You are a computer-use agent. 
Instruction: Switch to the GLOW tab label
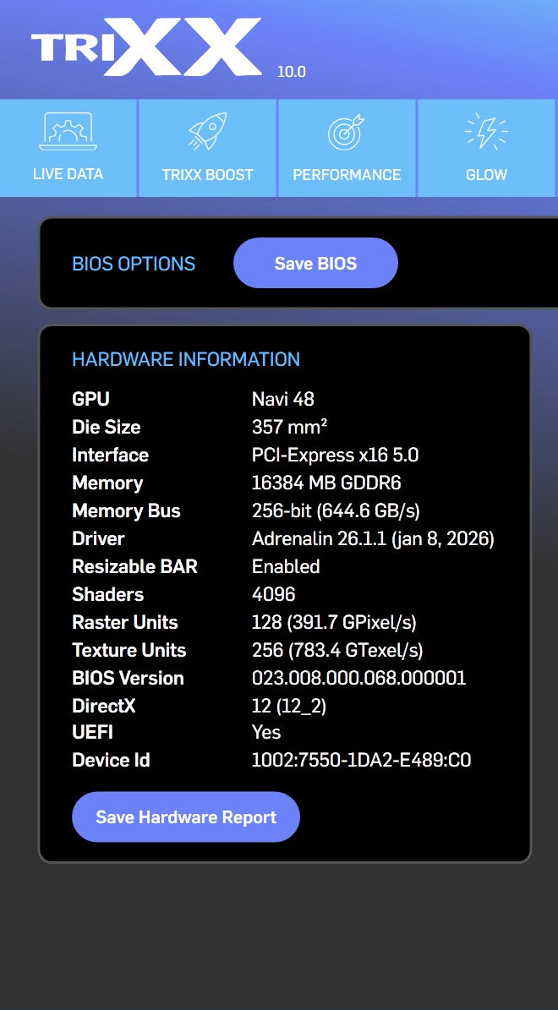pos(486,175)
